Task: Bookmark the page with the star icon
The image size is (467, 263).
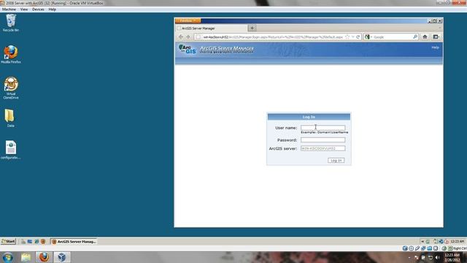Action: coord(347,37)
